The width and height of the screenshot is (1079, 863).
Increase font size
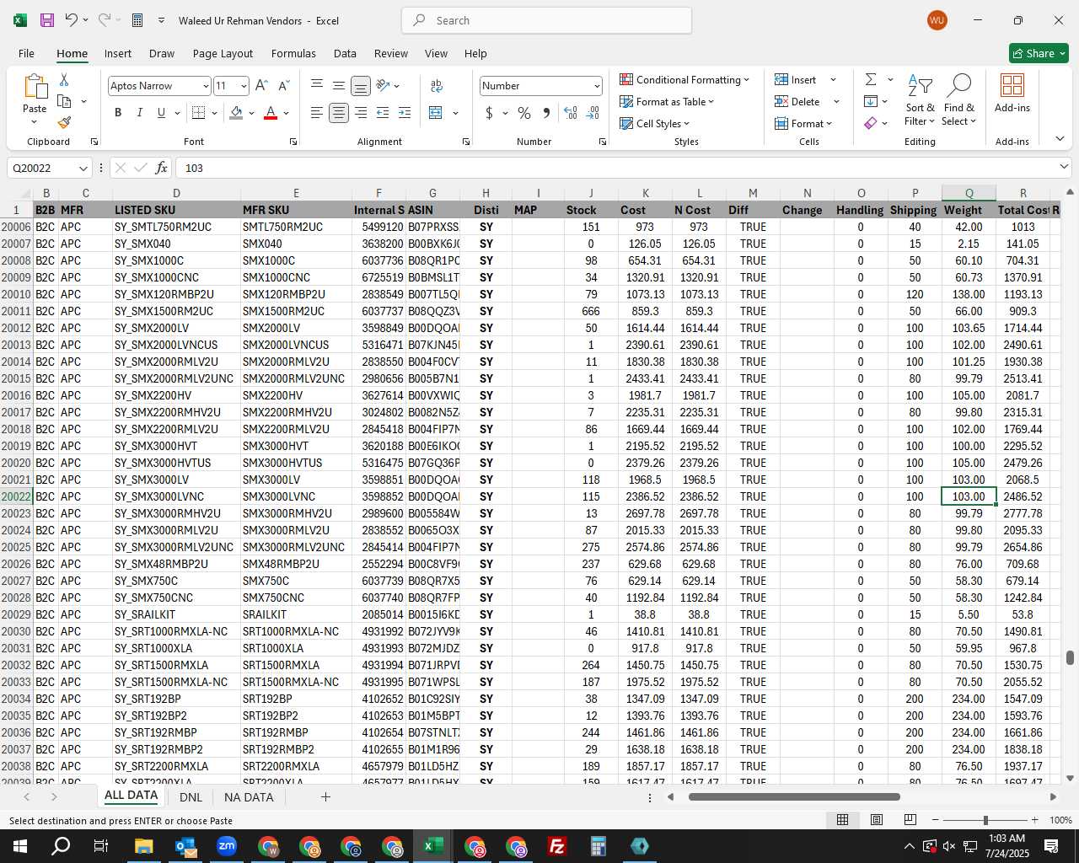pos(261,86)
